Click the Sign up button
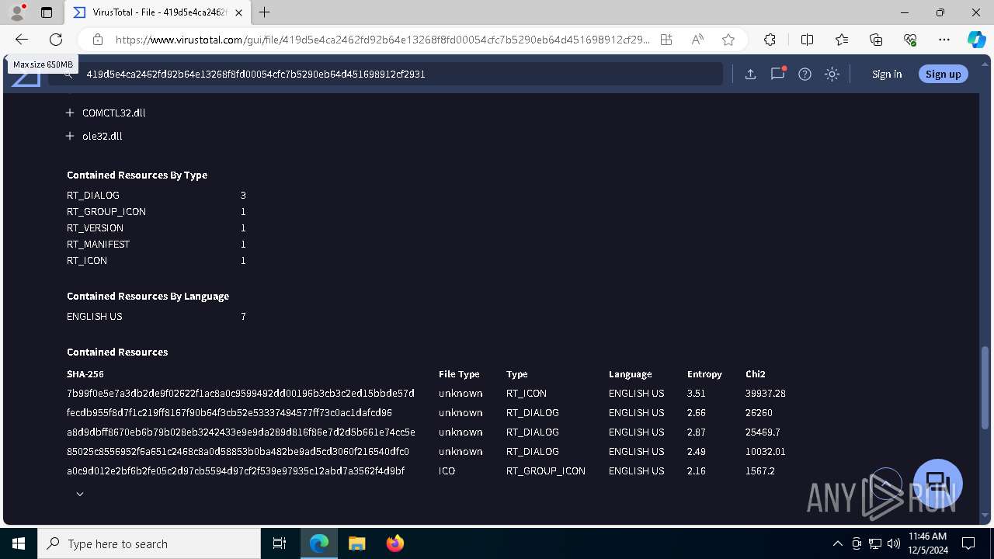Viewport: 994px width, 559px height. (944, 74)
